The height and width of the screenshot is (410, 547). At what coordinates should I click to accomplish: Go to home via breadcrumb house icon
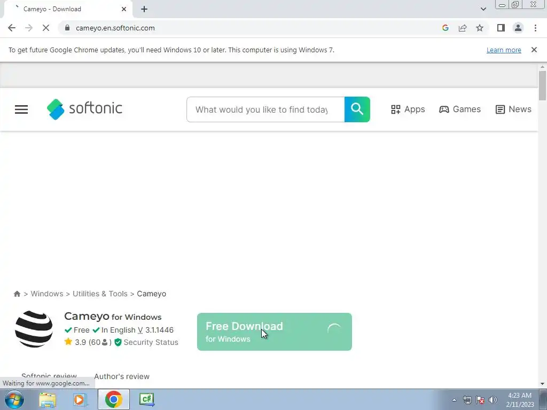(17, 294)
